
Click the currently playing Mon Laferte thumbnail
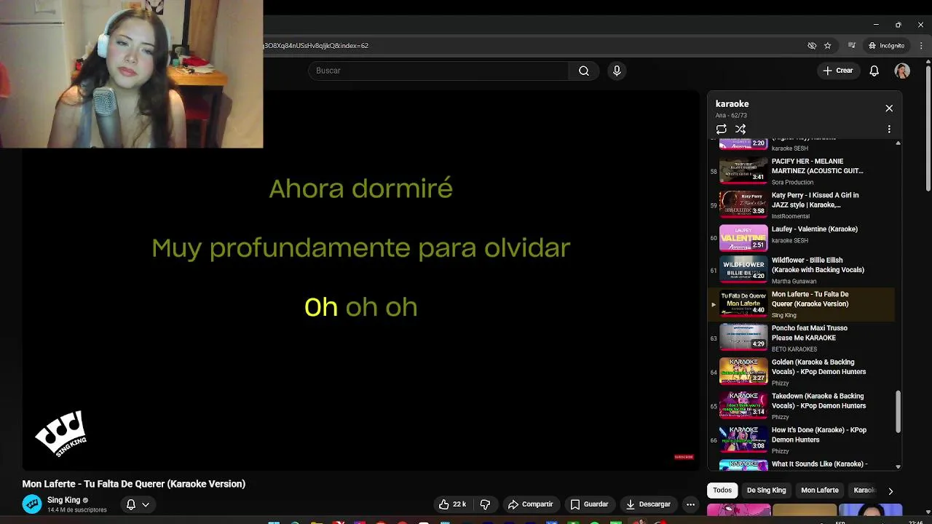point(743,303)
